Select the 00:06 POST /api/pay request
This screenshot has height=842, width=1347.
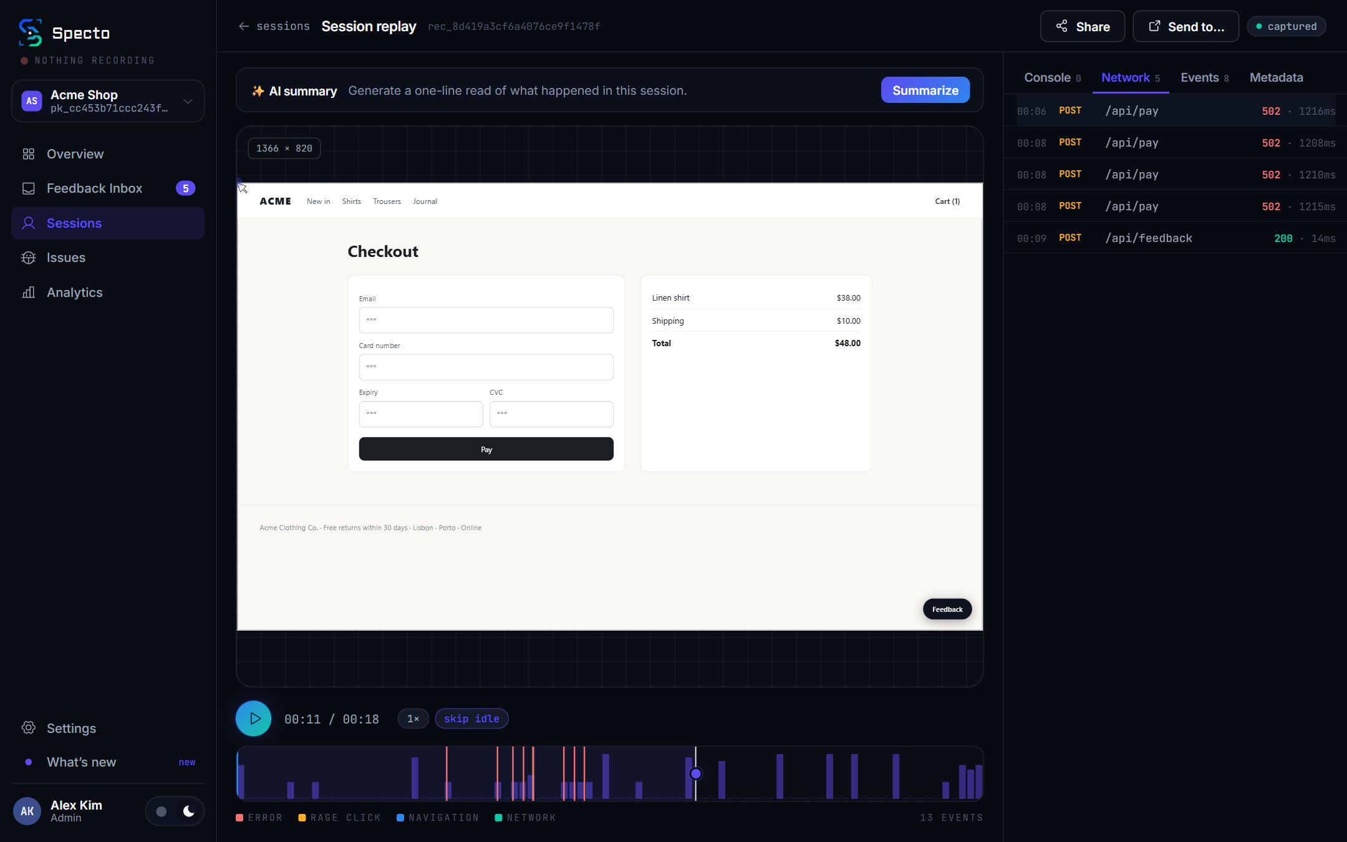1176,111
